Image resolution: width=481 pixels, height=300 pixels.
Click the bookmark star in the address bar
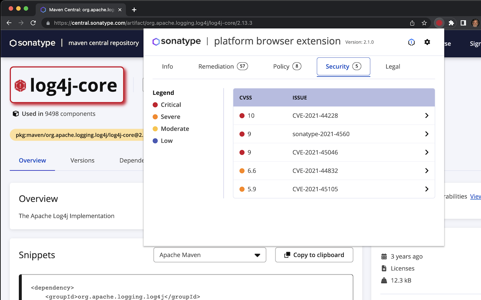point(425,23)
